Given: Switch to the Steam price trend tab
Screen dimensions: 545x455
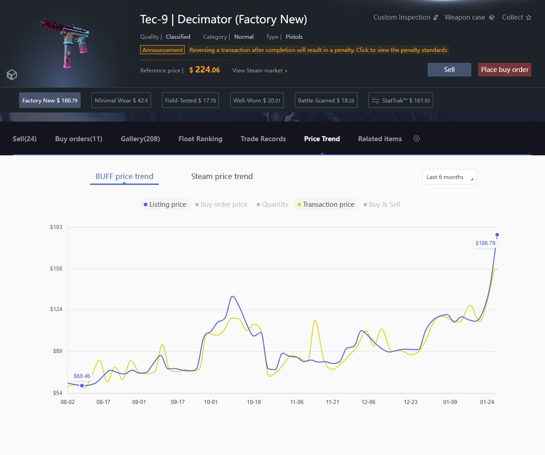Looking at the screenshot, I should [222, 176].
